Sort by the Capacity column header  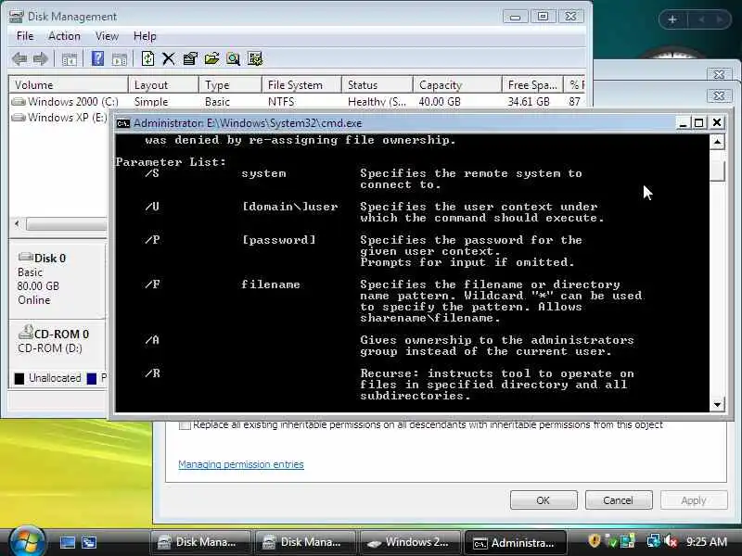(x=457, y=85)
